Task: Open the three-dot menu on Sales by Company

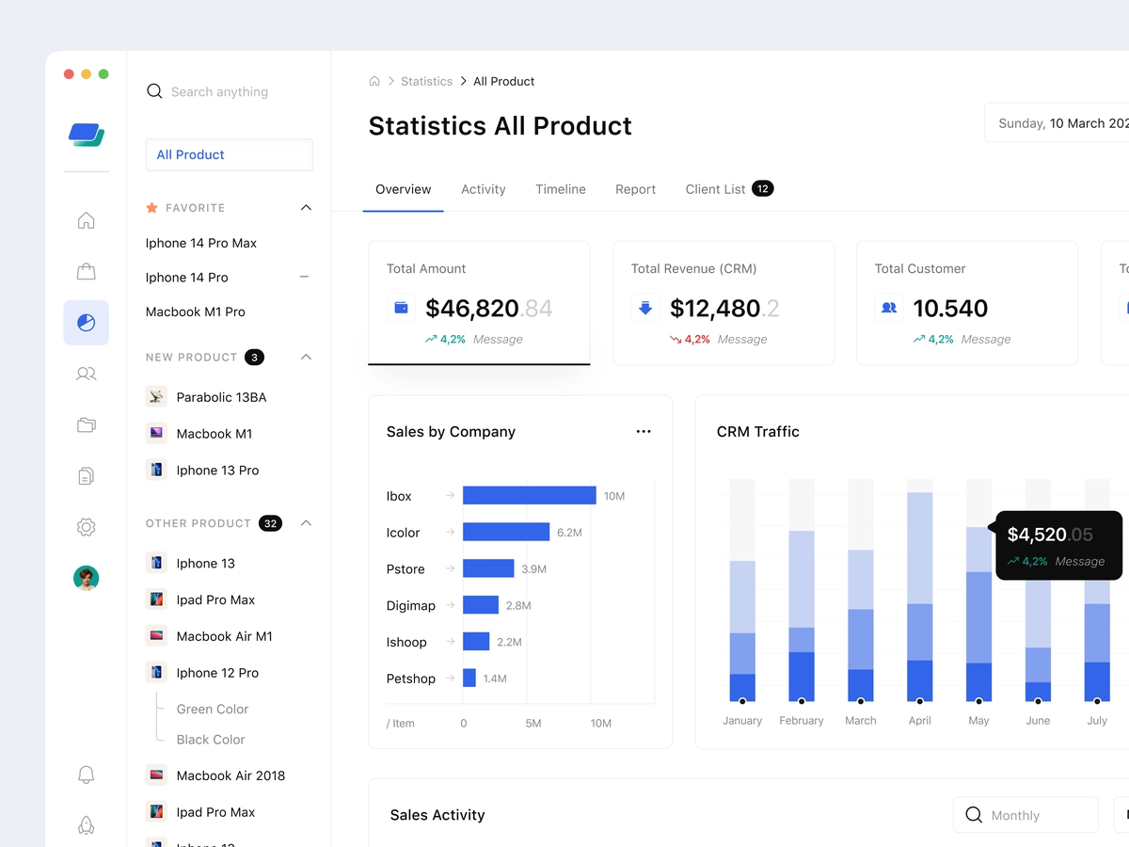Action: (644, 432)
